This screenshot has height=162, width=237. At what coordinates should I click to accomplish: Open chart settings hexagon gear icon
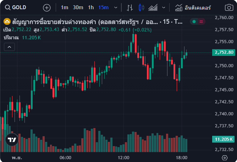coord(225,158)
